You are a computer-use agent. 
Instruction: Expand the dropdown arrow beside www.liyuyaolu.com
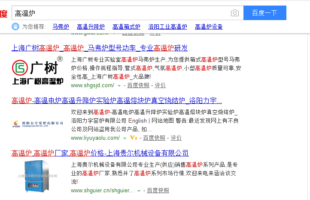125,138
